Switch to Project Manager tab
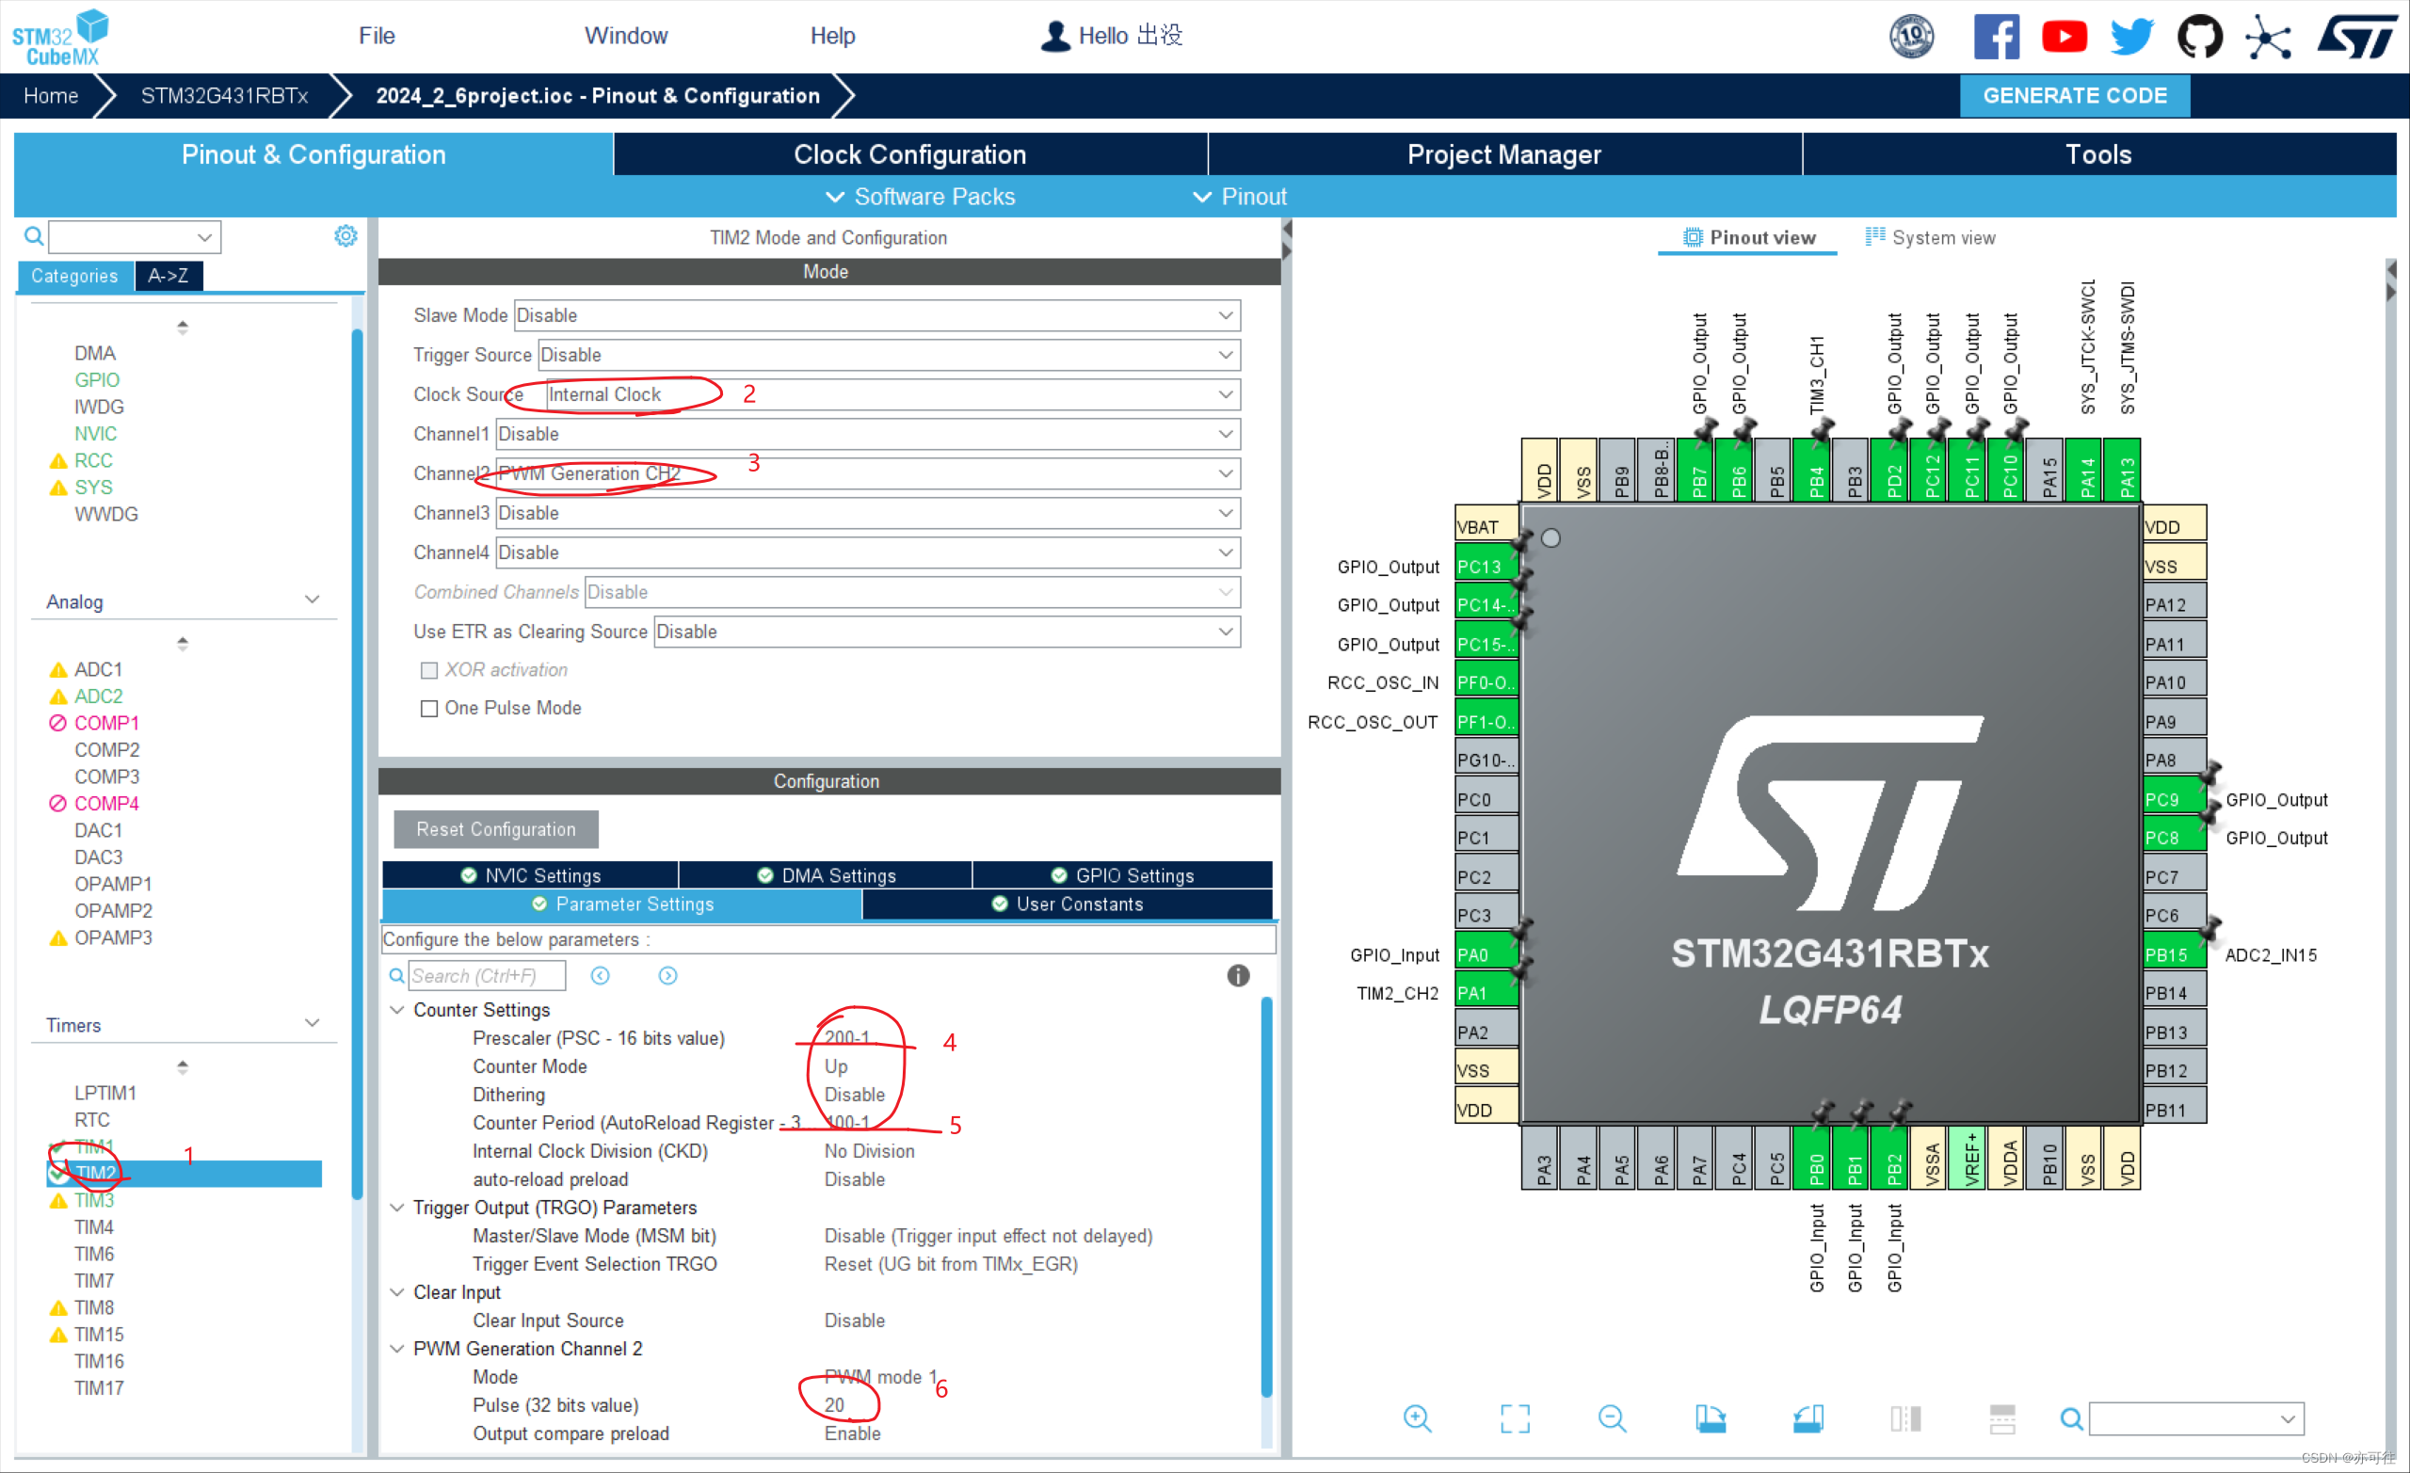The width and height of the screenshot is (2410, 1473). click(1504, 153)
